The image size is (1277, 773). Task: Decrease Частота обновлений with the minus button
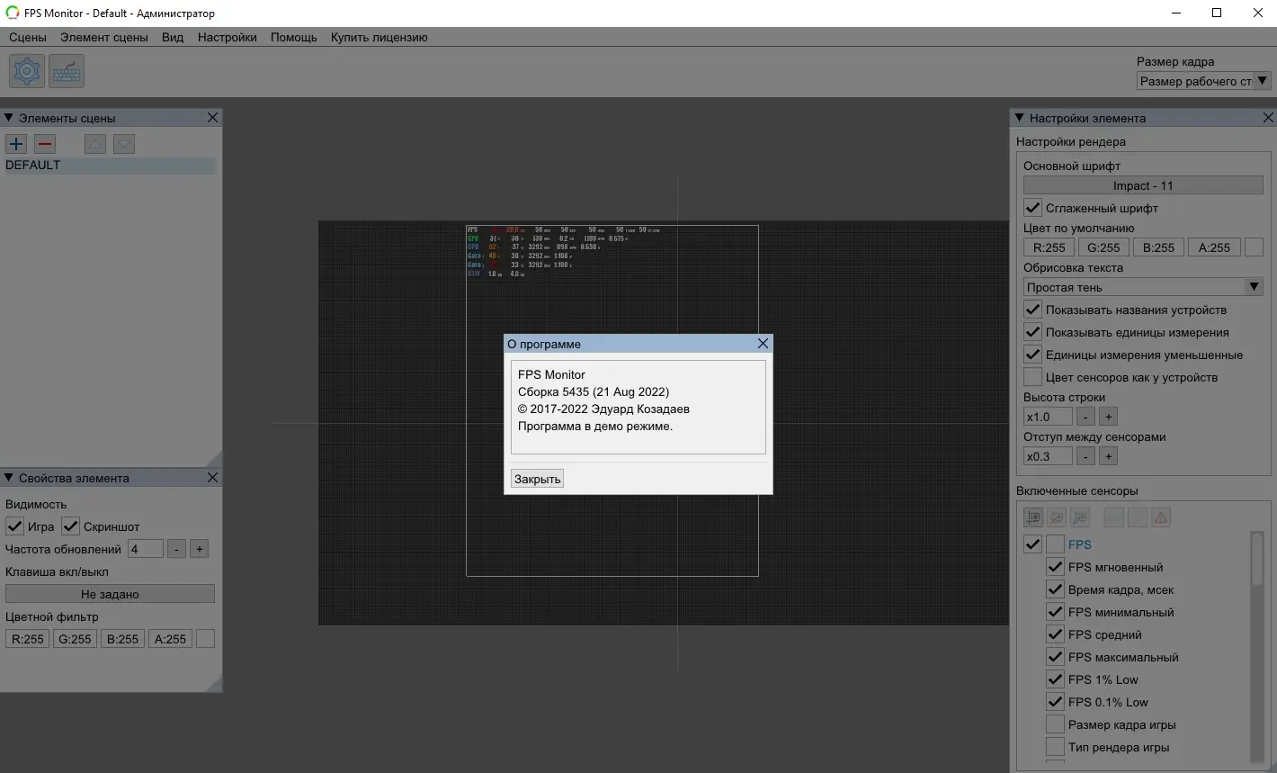click(x=176, y=549)
